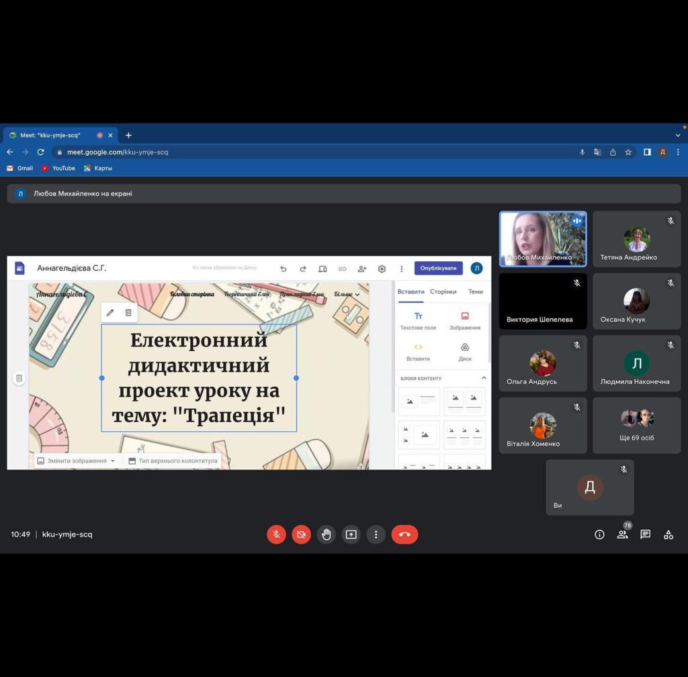The image size is (688, 677).
Task: Raise hand in the meeting
Action: [x=326, y=535]
